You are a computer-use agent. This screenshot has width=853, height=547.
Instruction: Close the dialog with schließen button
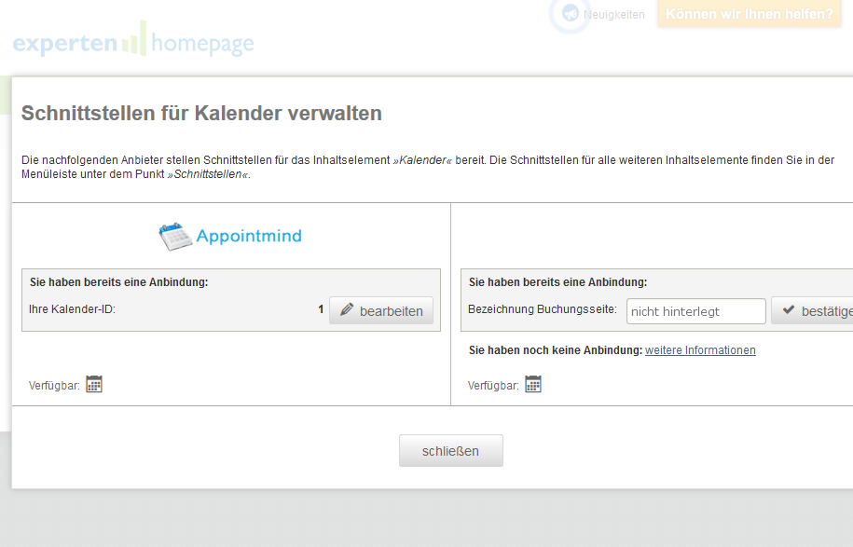tap(451, 450)
